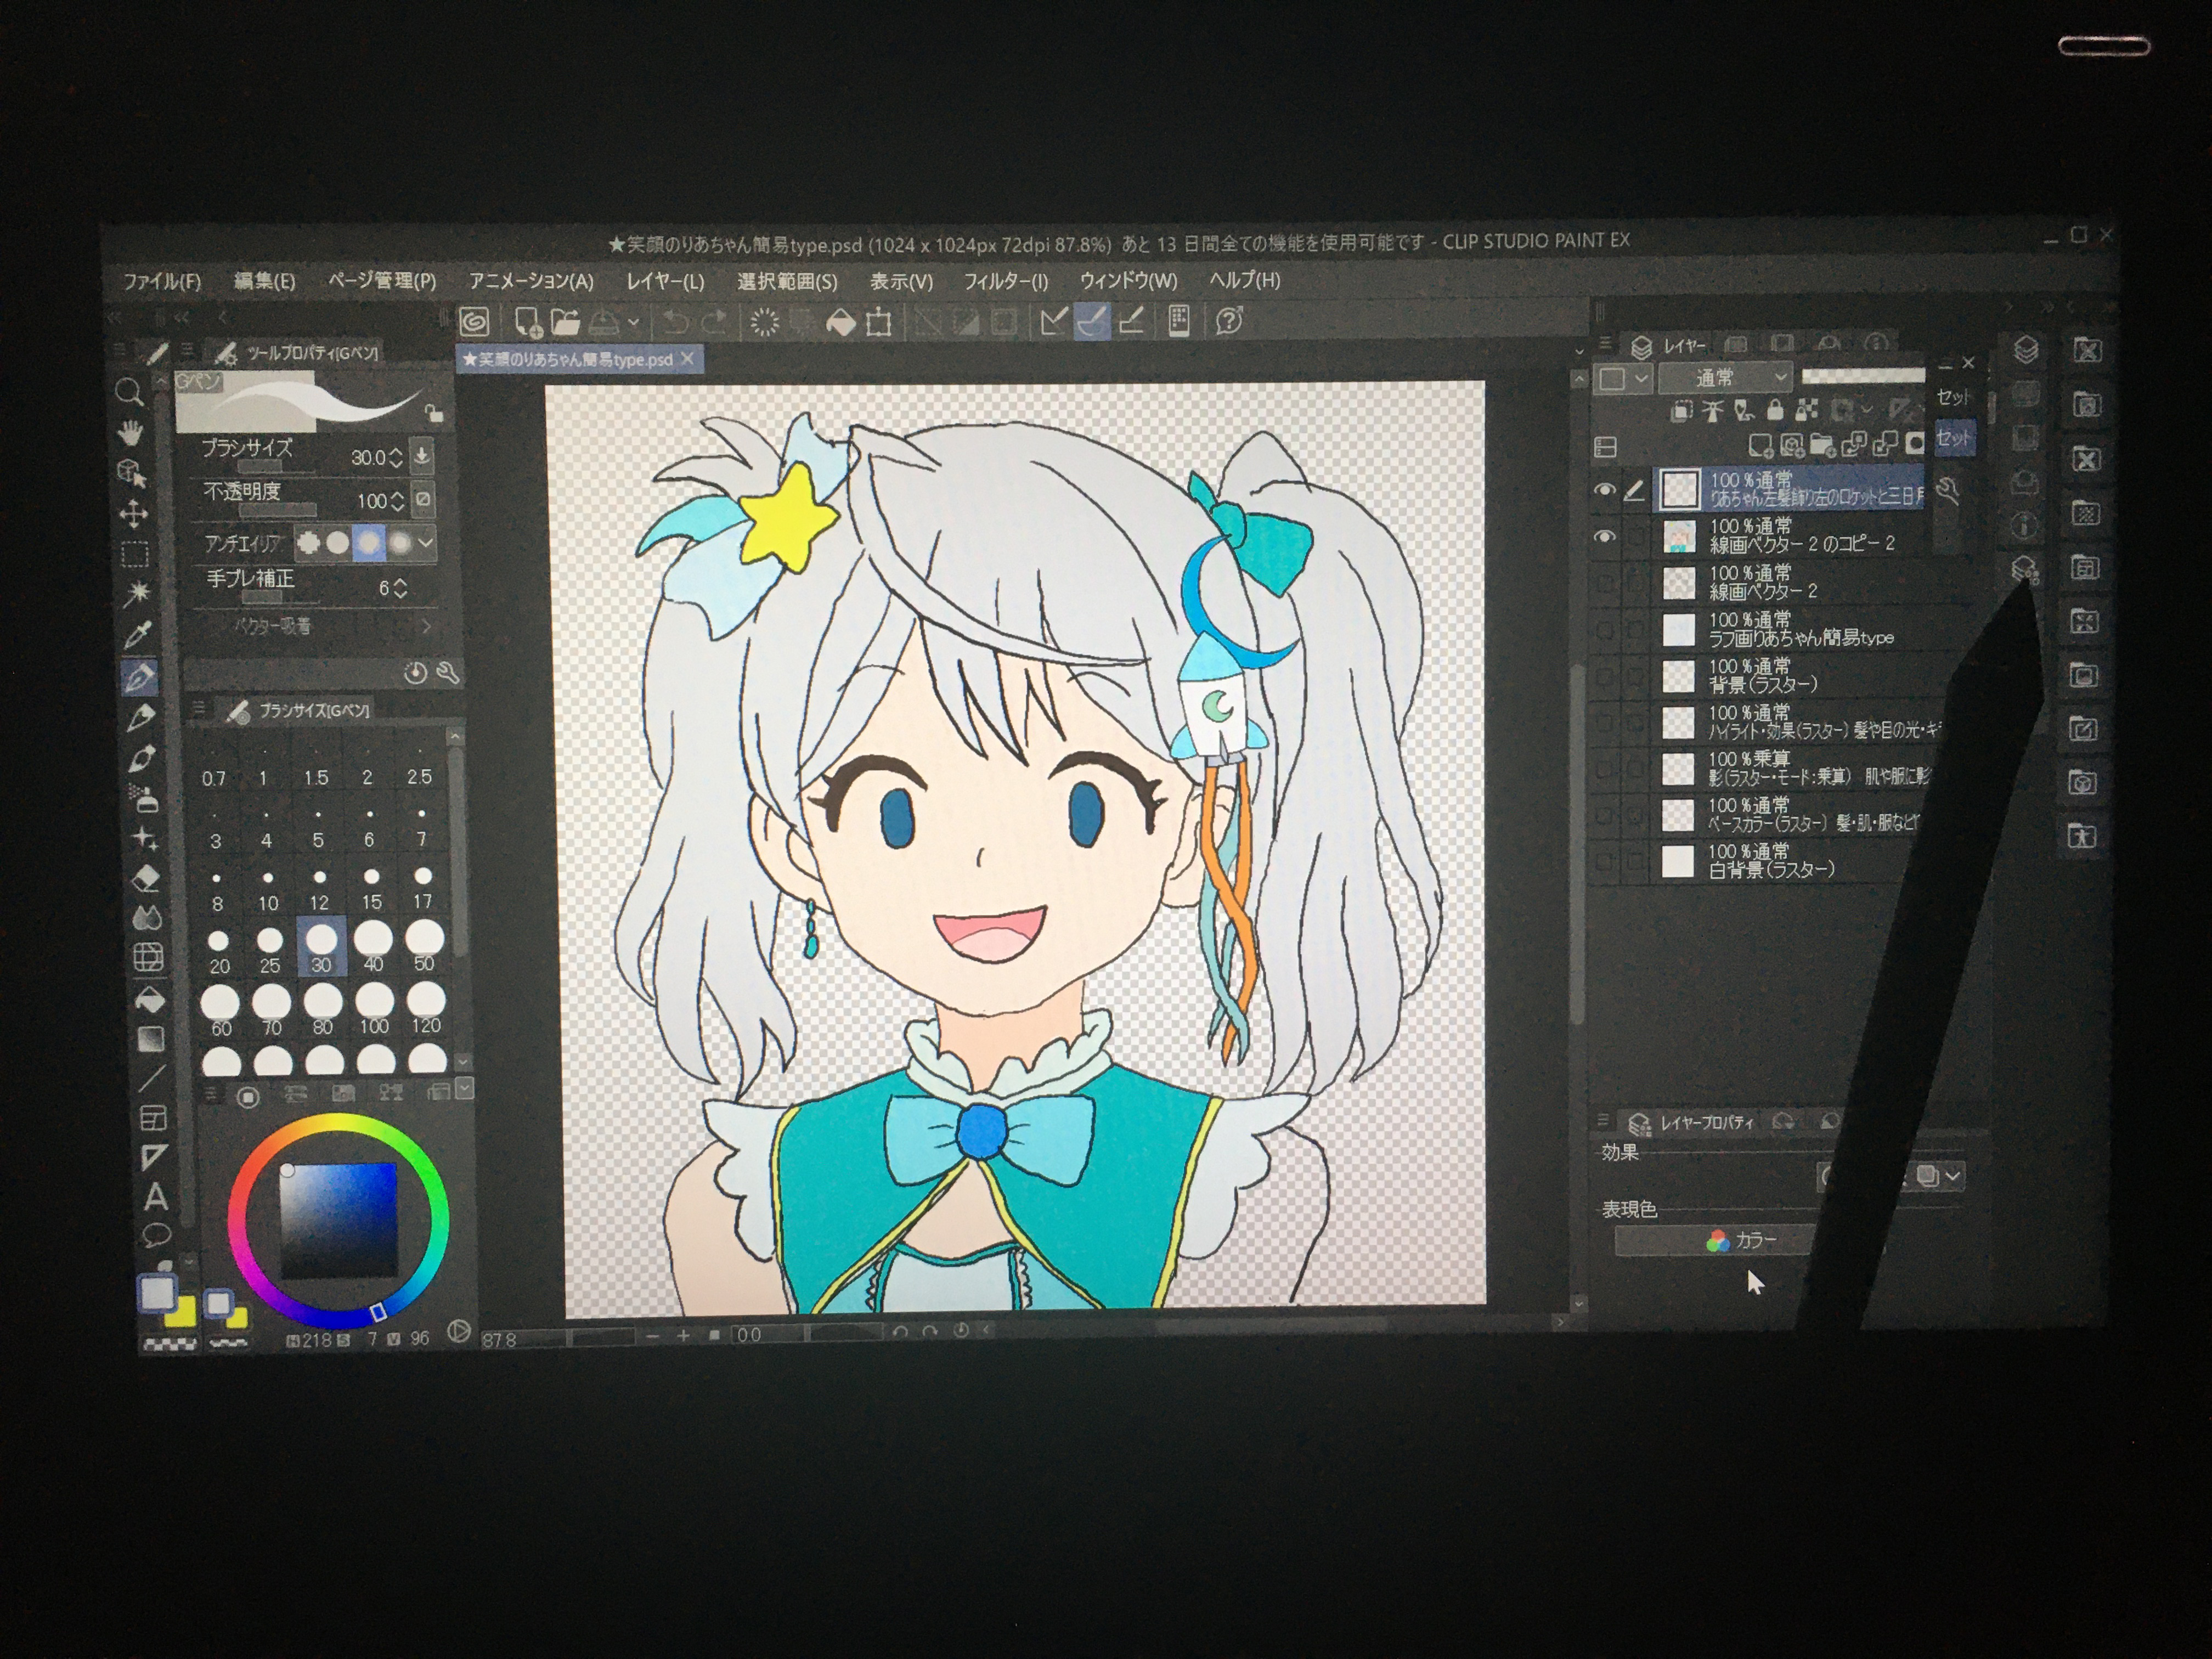Viewport: 2212px width, 1659px height.
Task: Select the Eraser tool
Action: tap(145, 879)
